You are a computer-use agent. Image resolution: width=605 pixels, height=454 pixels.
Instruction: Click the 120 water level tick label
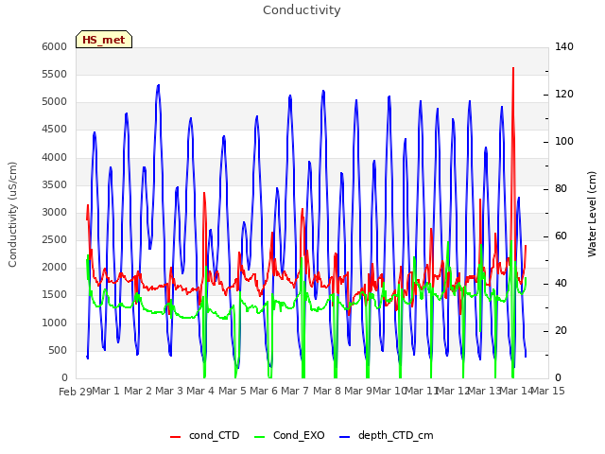coord(564,95)
